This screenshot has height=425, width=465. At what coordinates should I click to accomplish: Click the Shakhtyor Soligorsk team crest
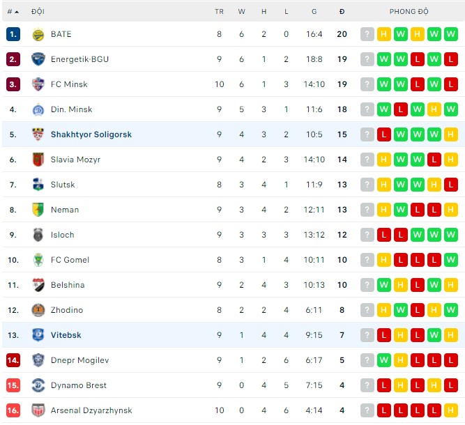pos(38,134)
